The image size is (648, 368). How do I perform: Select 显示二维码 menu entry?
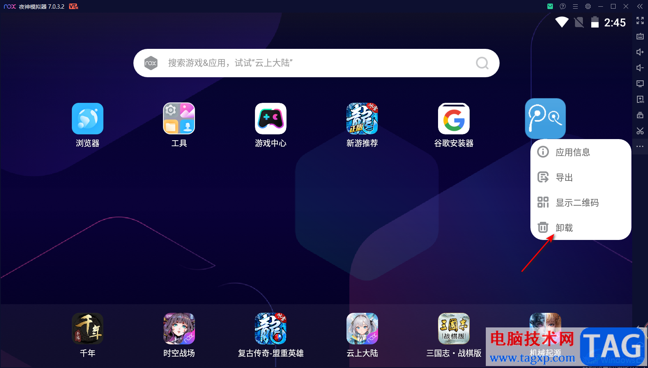point(581,203)
